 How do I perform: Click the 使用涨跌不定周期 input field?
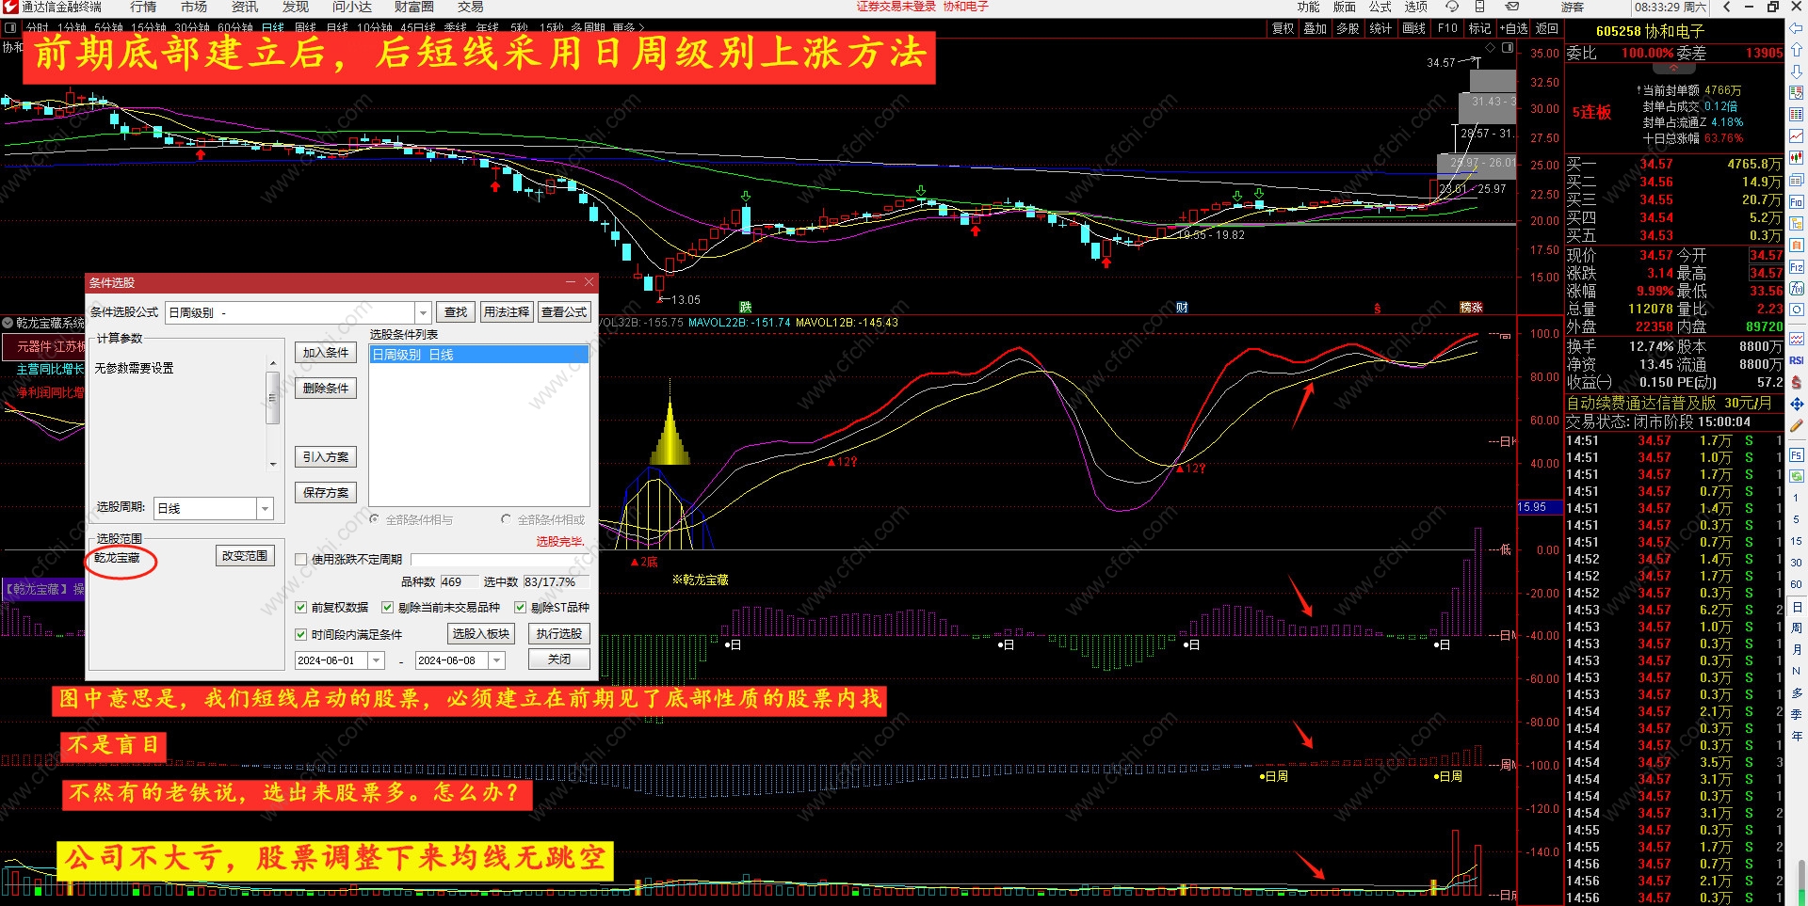click(x=500, y=560)
